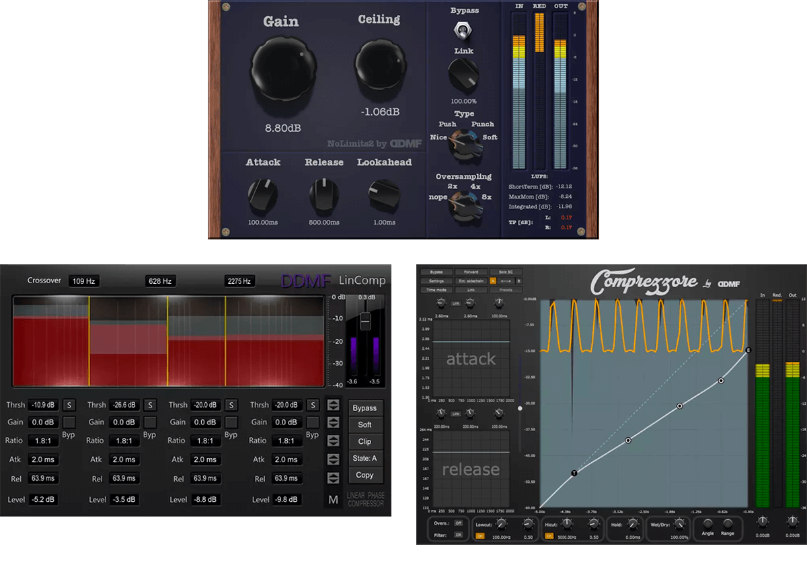Open the Overs. setting currently showing Off
The height and width of the screenshot is (567, 807).
pyautogui.click(x=457, y=523)
